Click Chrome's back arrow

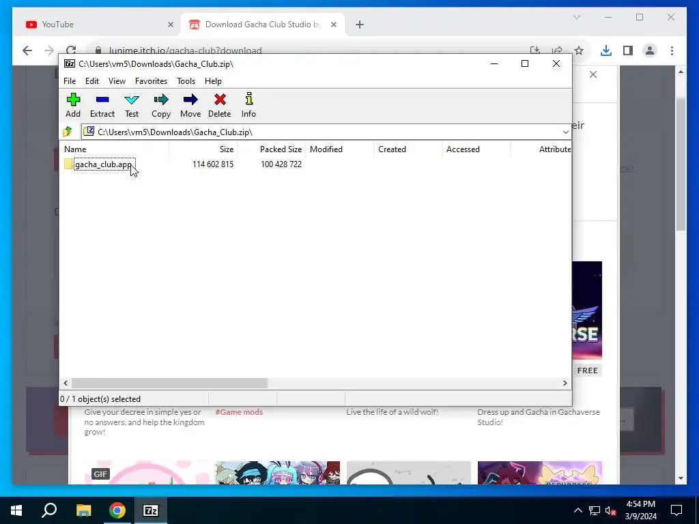[27, 50]
